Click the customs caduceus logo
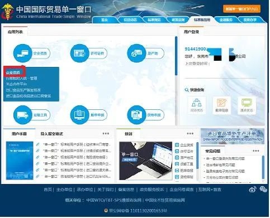Image resolution: width=270 pixels, height=218 pixels. click(7, 12)
